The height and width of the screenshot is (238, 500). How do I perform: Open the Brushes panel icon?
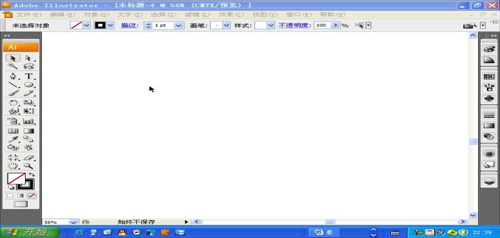(x=489, y=87)
